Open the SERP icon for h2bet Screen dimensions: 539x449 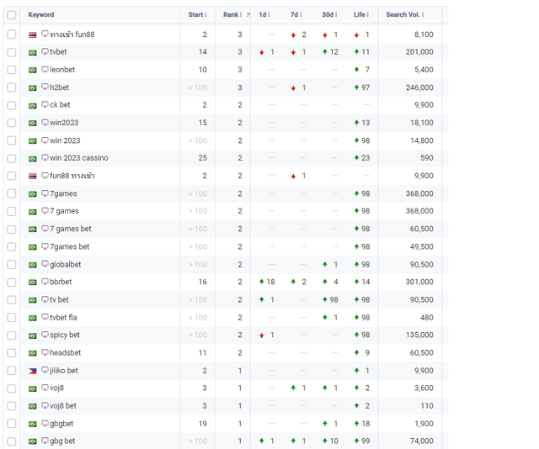point(45,87)
